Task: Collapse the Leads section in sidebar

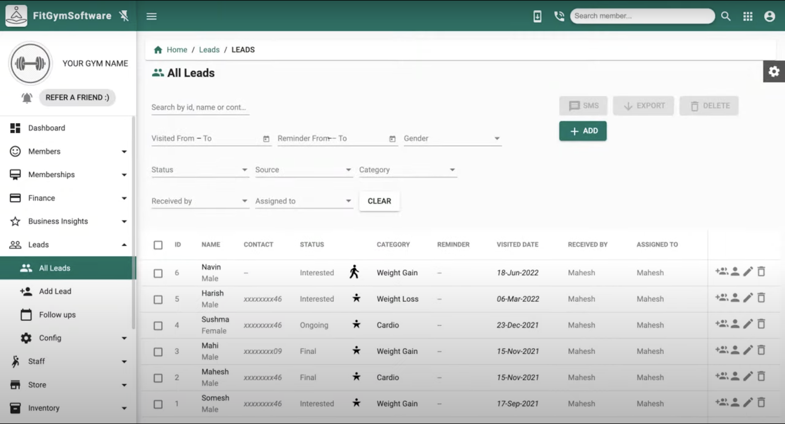Action: [124, 244]
